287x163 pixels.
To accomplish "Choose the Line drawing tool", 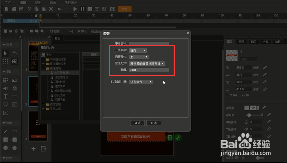I will tap(5, 131).
